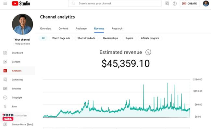Click the Your channel label
The height and width of the screenshot is (129, 211).
22,40
